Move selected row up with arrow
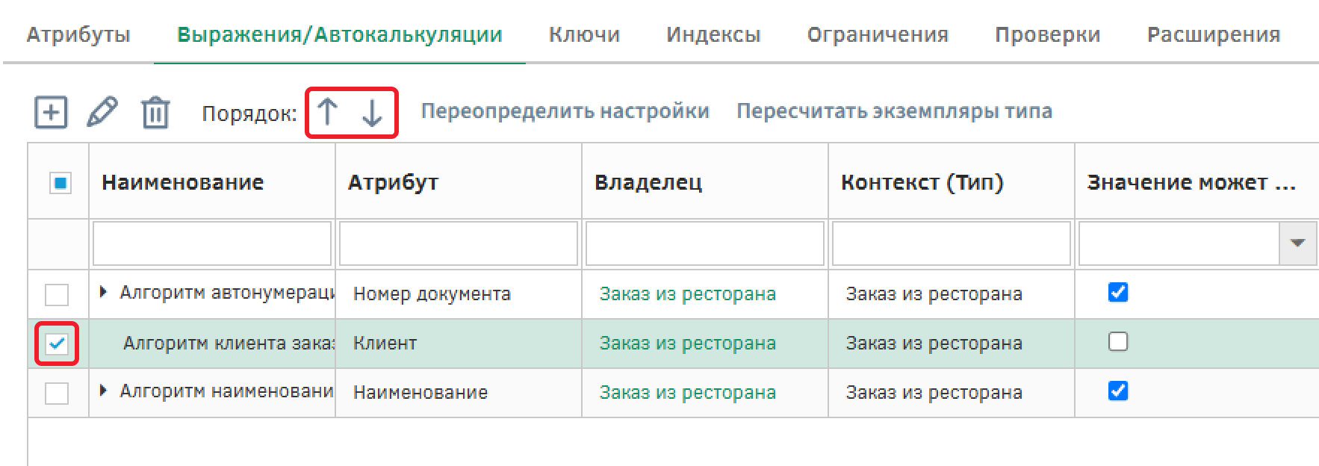 pyautogui.click(x=327, y=112)
